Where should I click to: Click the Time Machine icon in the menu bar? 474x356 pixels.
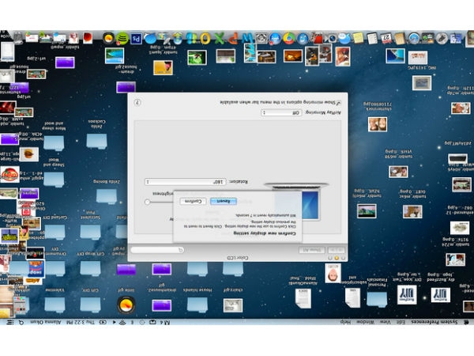(142, 323)
